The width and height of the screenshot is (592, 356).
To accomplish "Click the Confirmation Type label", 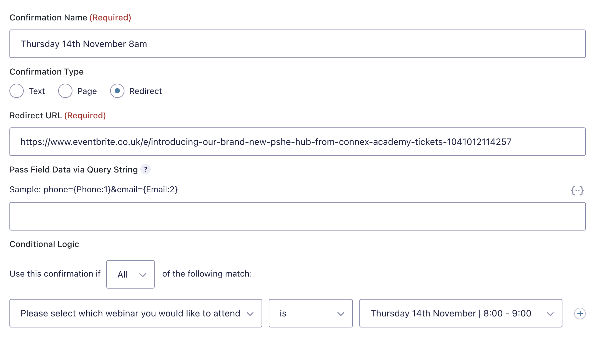I will [x=46, y=72].
